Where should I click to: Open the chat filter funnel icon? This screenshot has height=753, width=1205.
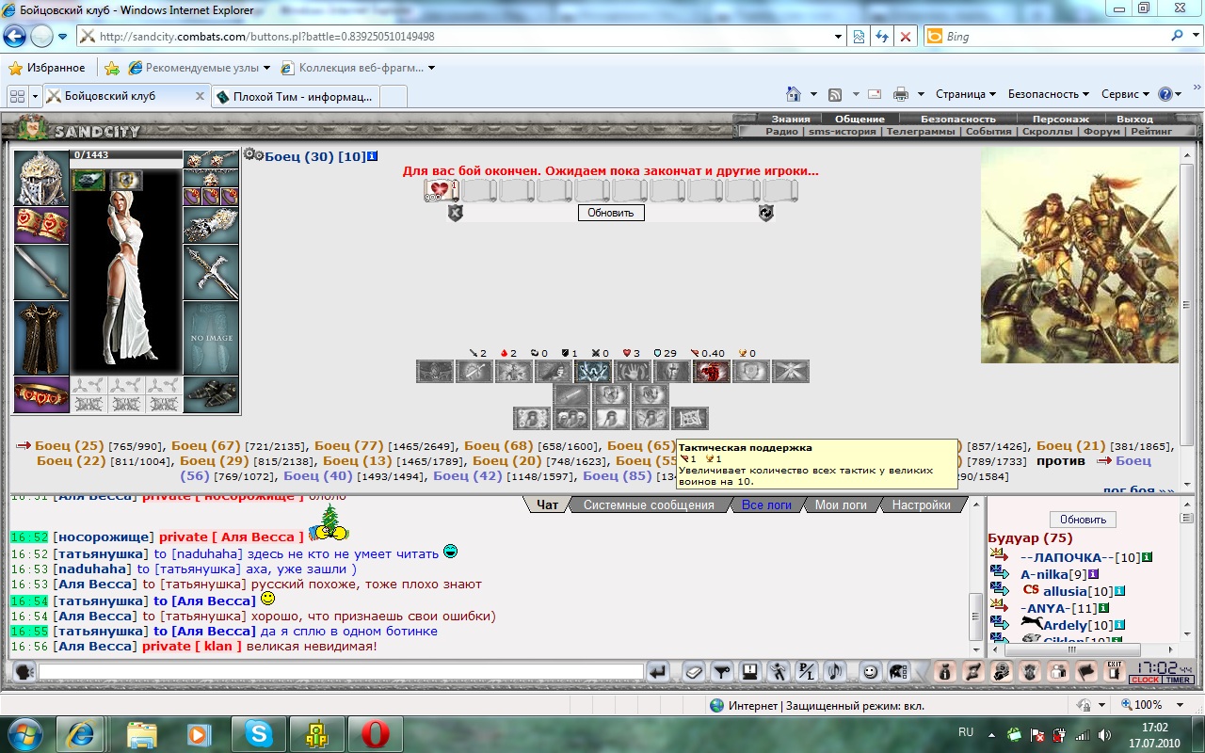coord(722,671)
